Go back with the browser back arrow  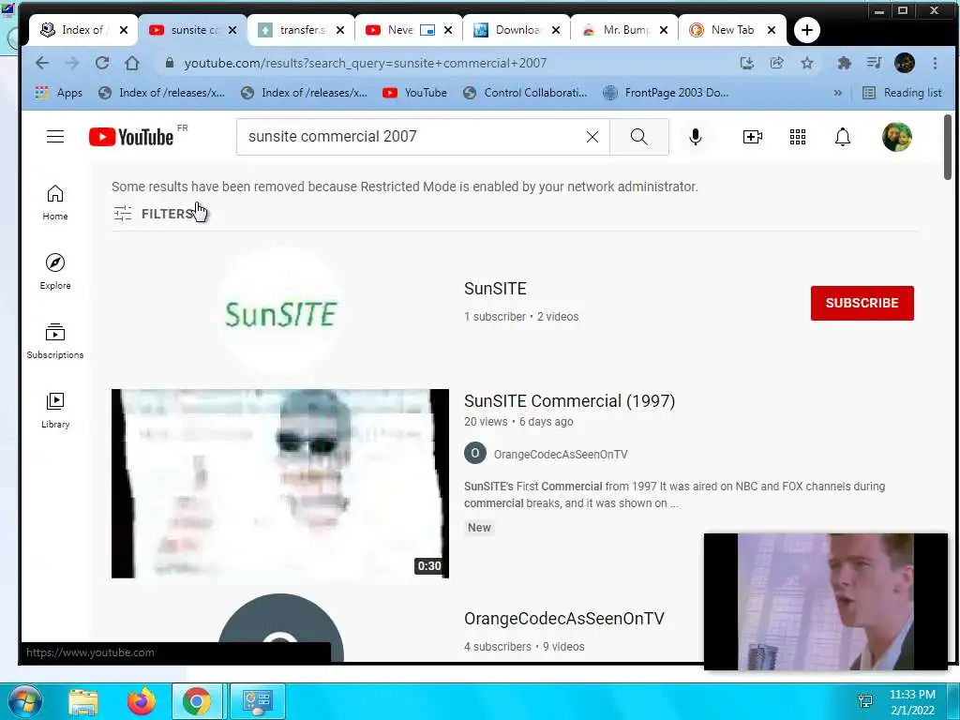click(x=41, y=63)
